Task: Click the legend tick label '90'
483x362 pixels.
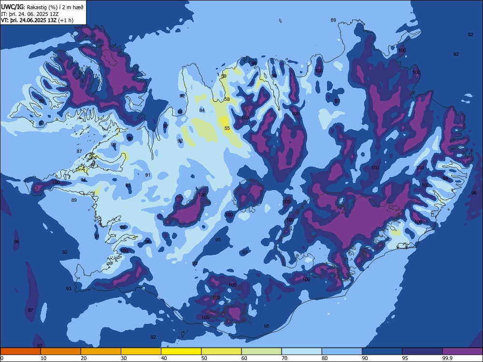Action: pos(365,358)
